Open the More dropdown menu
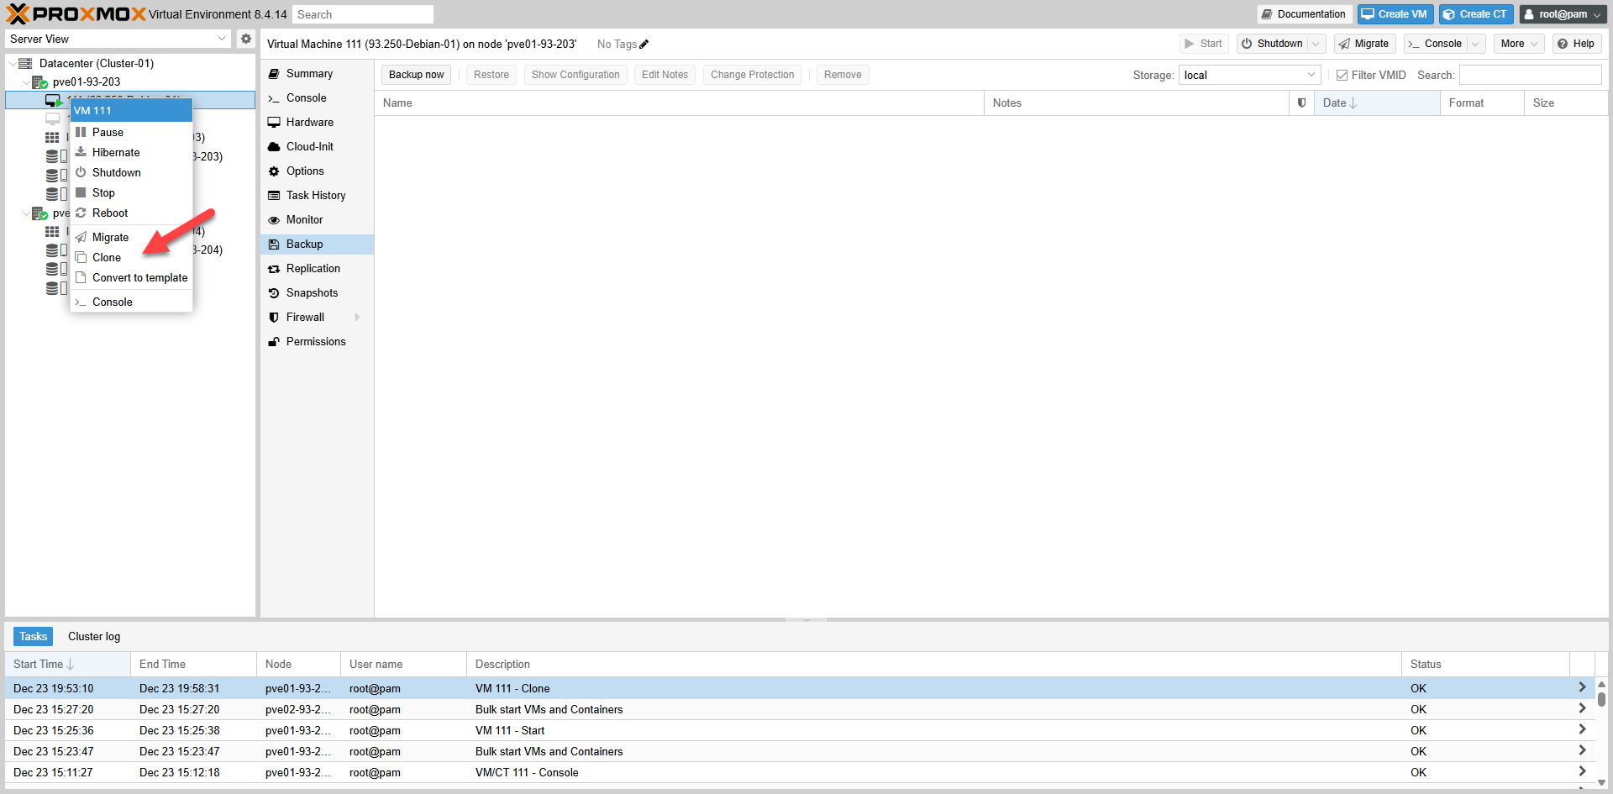1613x794 pixels. pos(1519,44)
